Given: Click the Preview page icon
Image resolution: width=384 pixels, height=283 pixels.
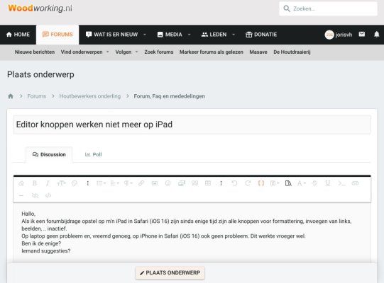Looking at the screenshot, I should click(x=288, y=183).
